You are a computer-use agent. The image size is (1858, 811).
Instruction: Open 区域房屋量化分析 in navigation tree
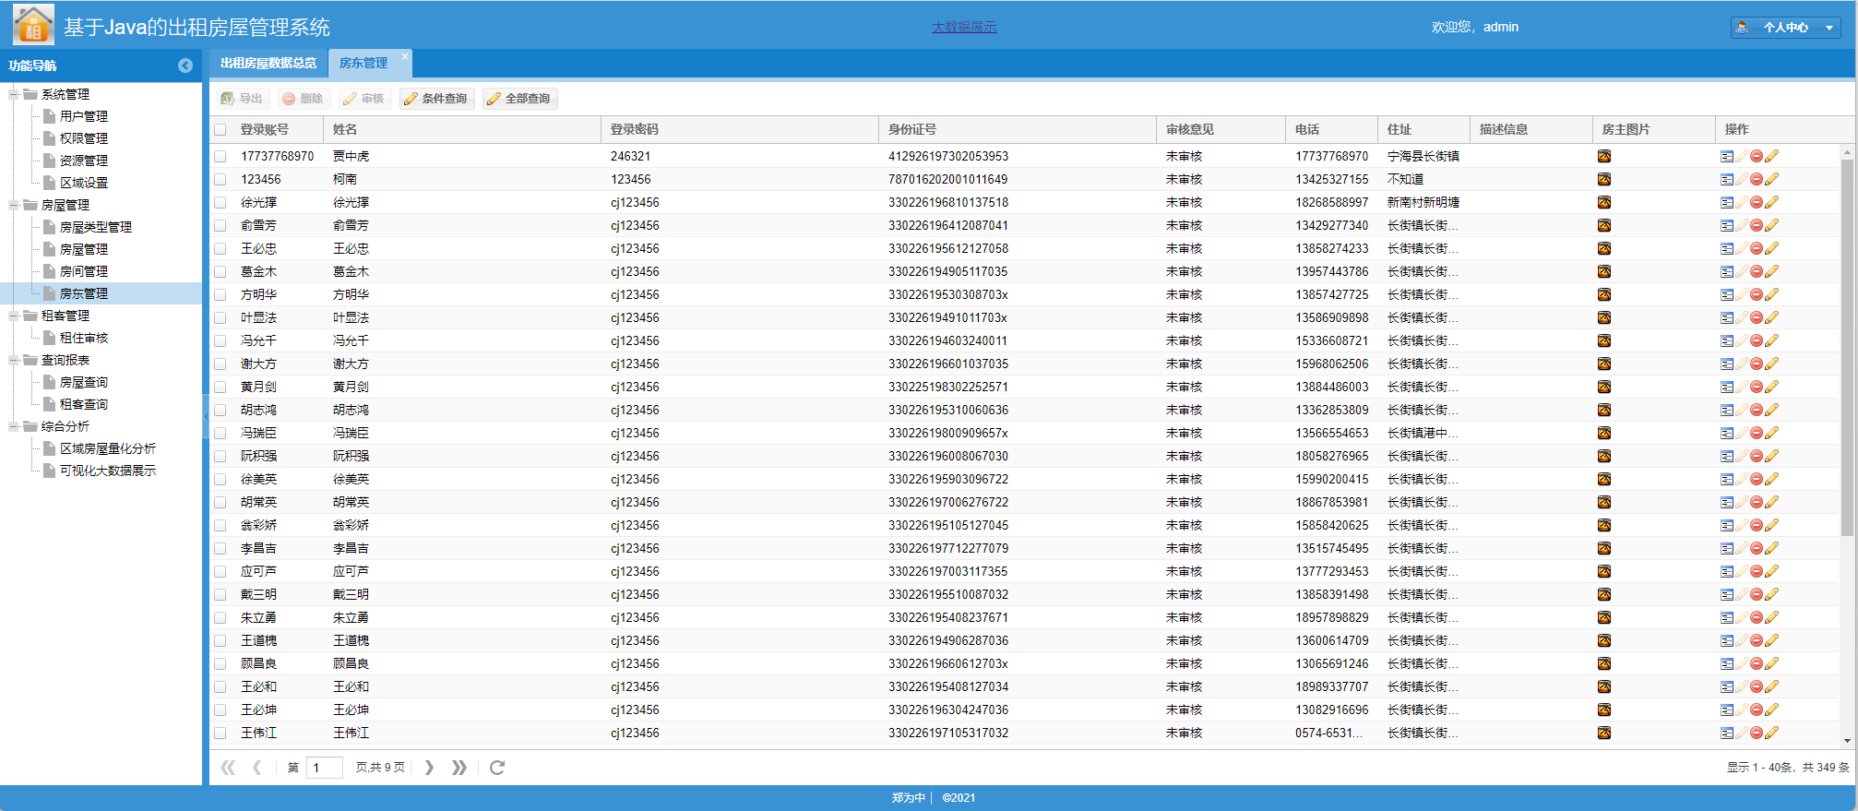pyautogui.click(x=108, y=448)
